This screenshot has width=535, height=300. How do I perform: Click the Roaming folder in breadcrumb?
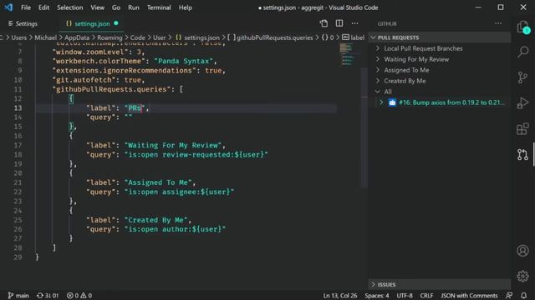pyautogui.click(x=110, y=37)
